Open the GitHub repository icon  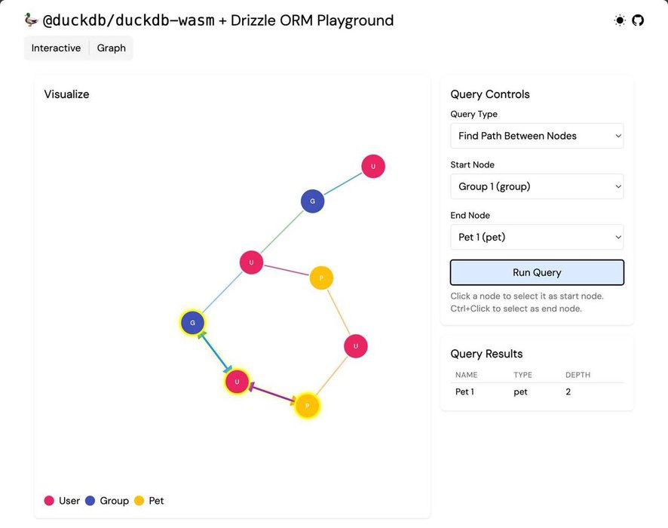(x=638, y=20)
